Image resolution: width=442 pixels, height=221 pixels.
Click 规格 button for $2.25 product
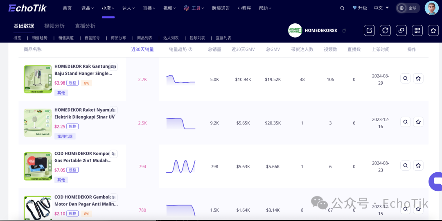(72, 126)
